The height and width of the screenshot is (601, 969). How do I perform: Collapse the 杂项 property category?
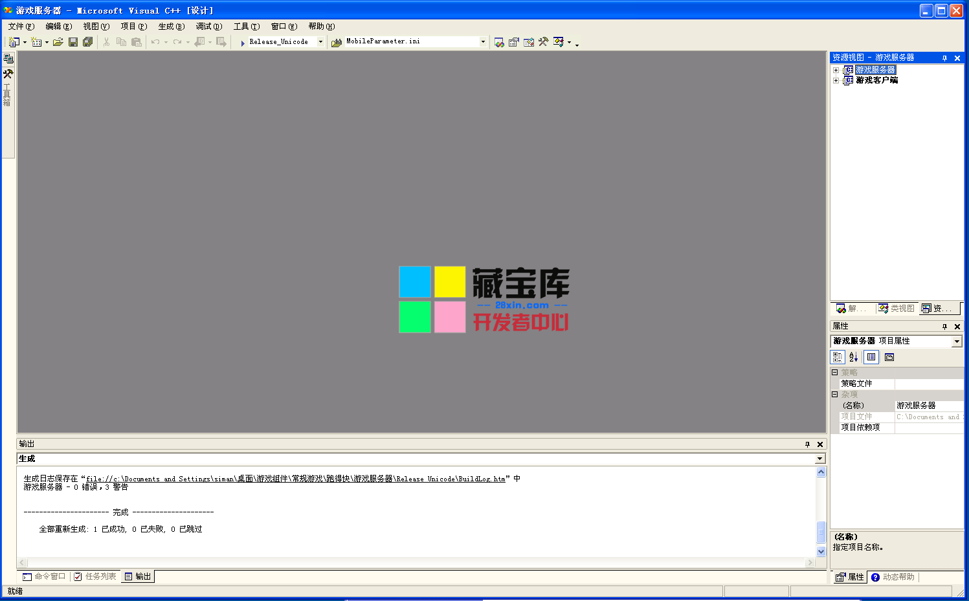coord(835,395)
